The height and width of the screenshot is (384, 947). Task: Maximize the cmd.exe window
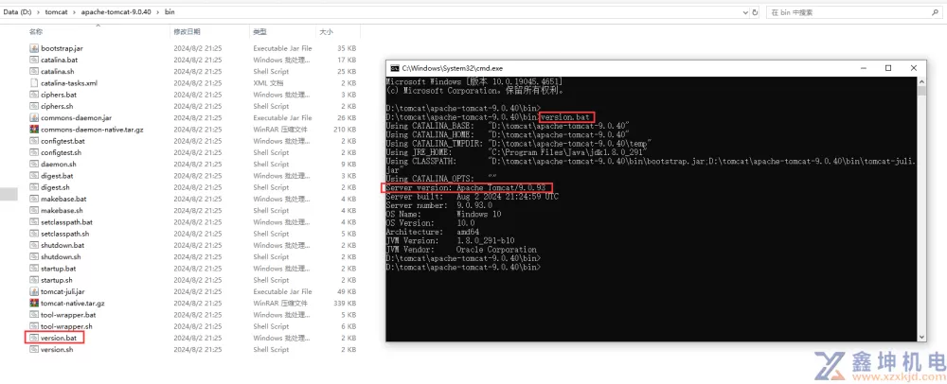(x=888, y=68)
